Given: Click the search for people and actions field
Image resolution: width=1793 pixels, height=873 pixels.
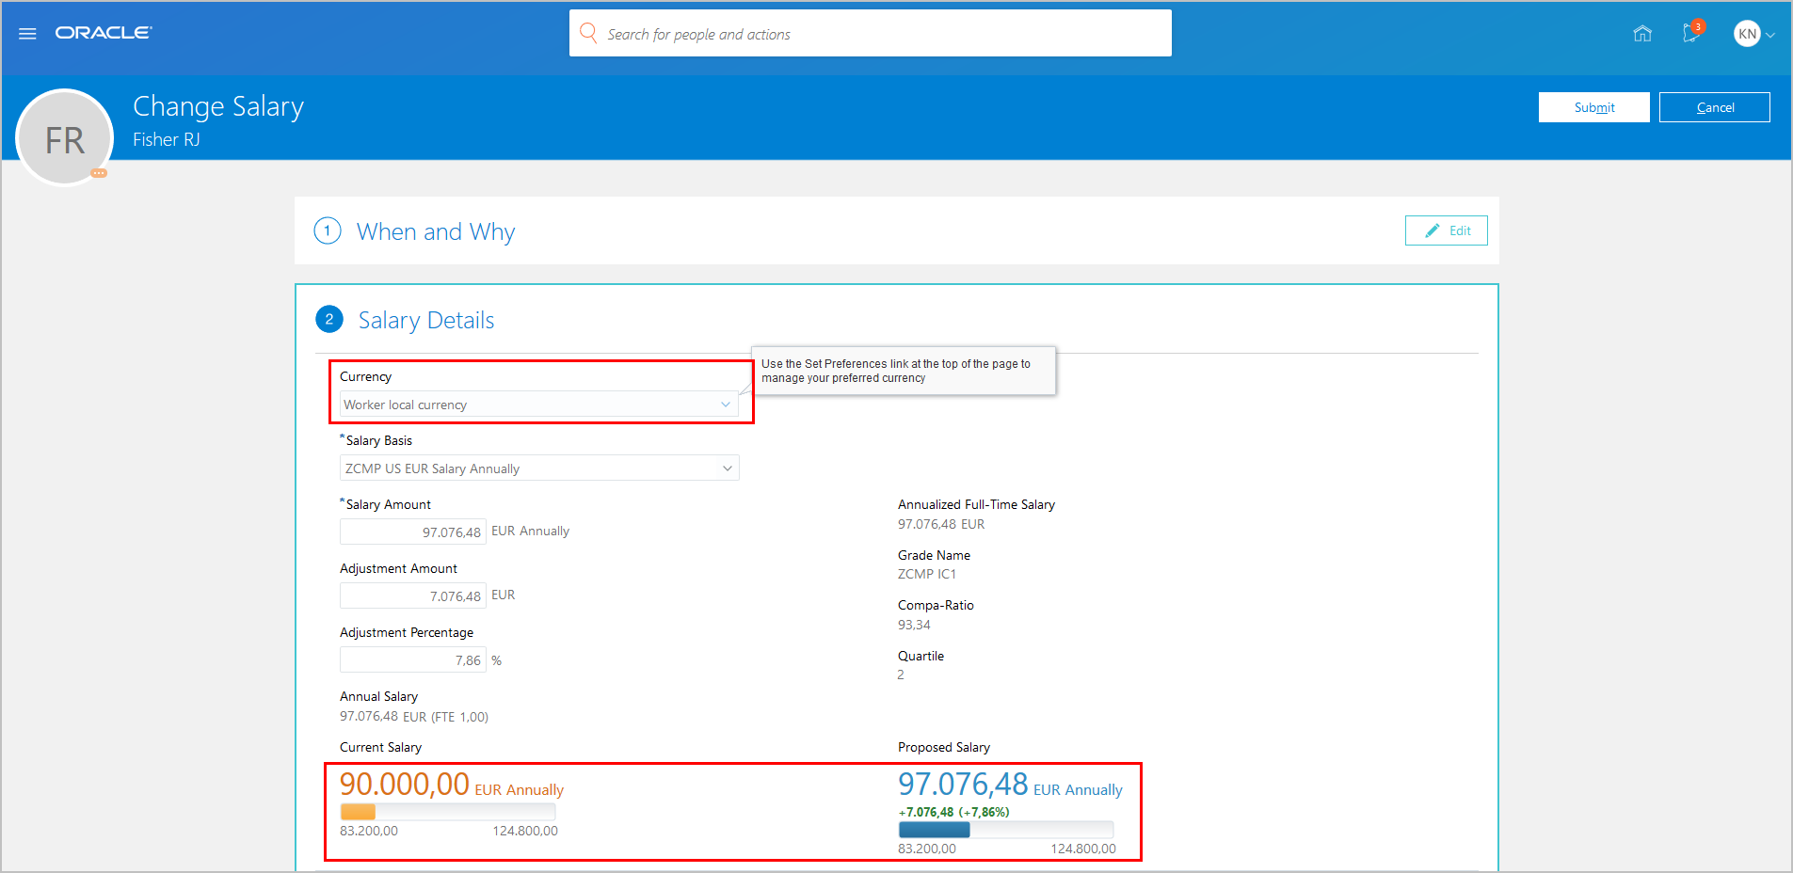Looking at the screenshot, I should click(871, 34).
